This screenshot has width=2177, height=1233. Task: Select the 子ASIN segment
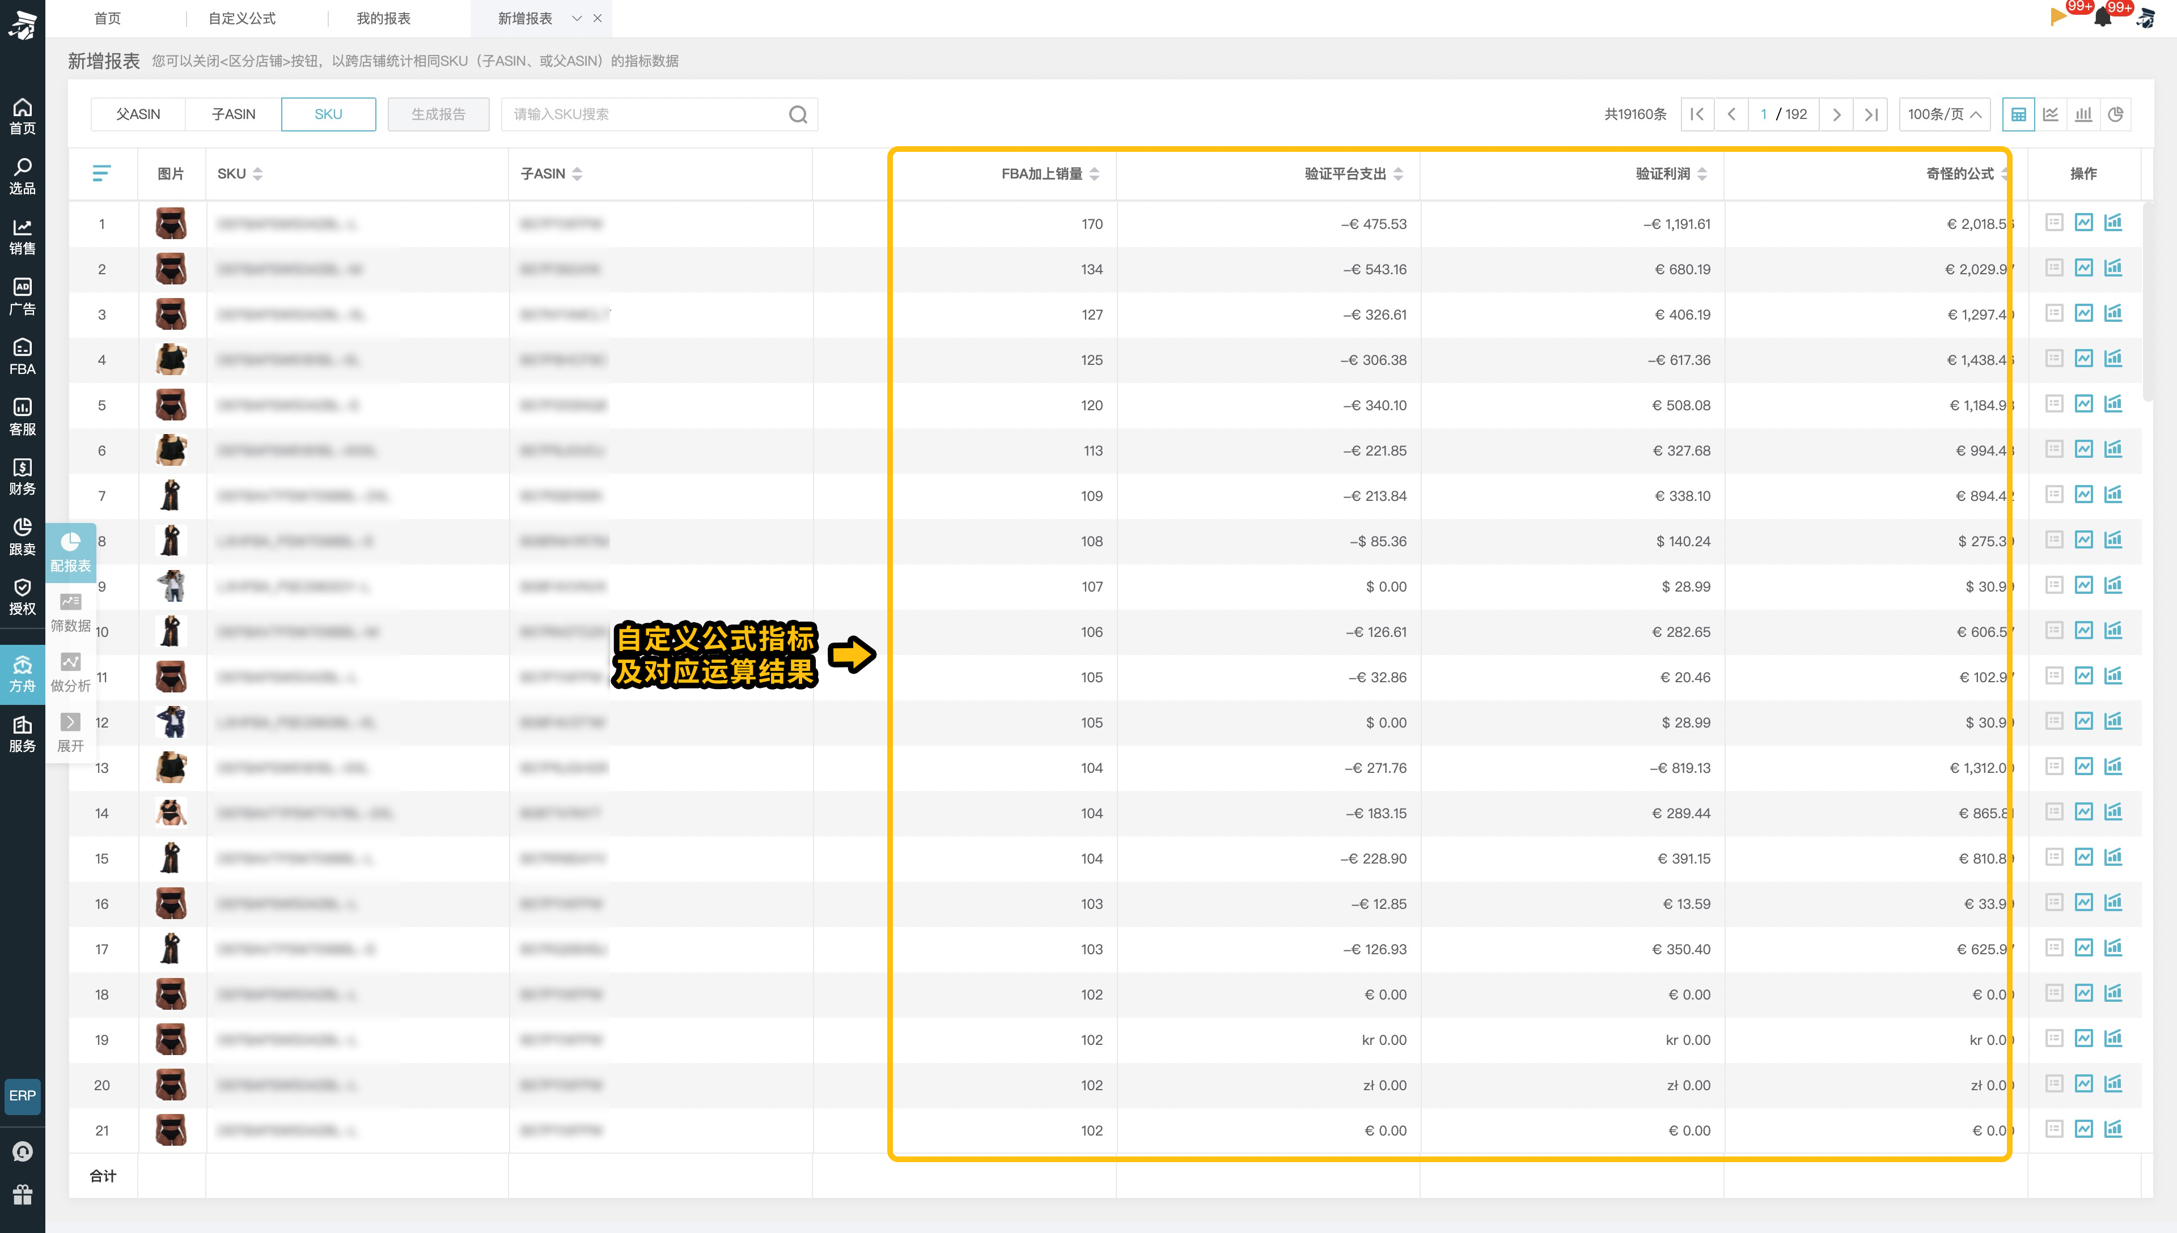coord(233,114)
